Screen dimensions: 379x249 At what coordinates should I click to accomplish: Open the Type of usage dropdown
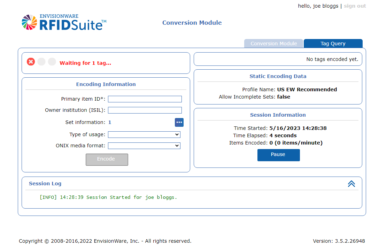pyautogui.click(x=144, y=134)
